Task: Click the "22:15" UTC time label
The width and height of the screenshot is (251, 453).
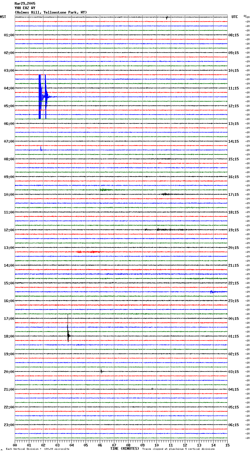Action: [234, 283]
